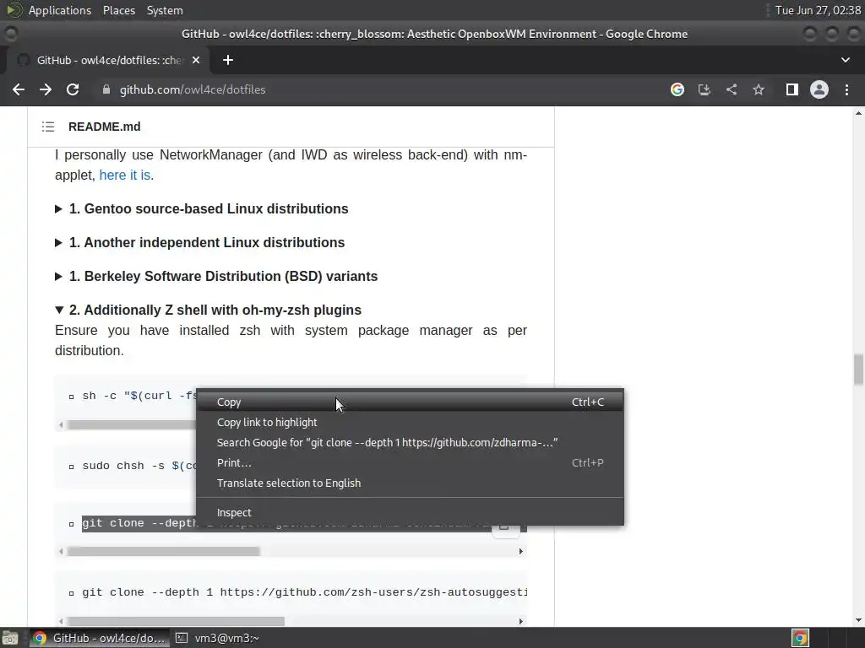This screenshot has width=865, height=648.
Task: Open the Applications menu
Action: 60,10
